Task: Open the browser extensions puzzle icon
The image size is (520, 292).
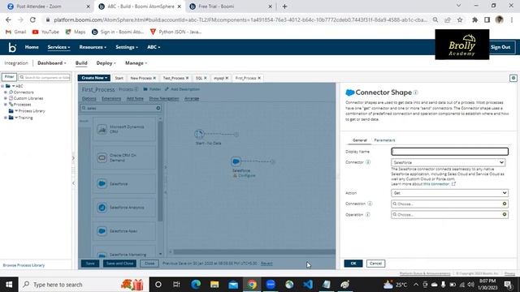Action: (474, 19)
